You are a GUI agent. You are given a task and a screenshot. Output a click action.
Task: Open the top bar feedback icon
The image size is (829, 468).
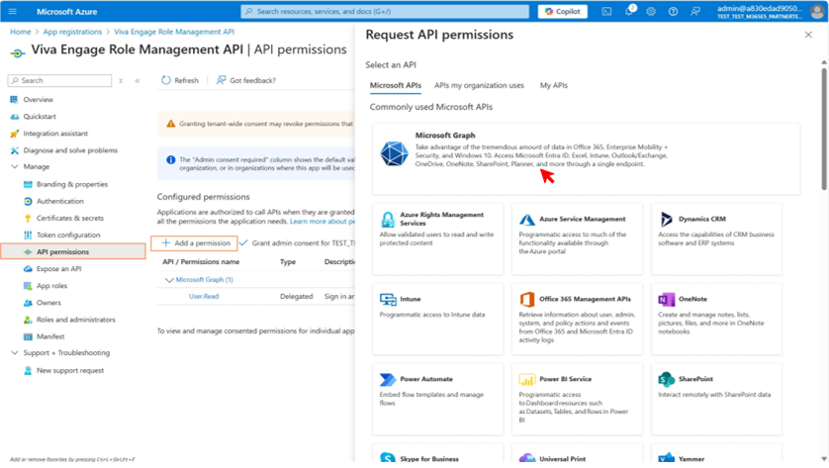click(695, 11)
